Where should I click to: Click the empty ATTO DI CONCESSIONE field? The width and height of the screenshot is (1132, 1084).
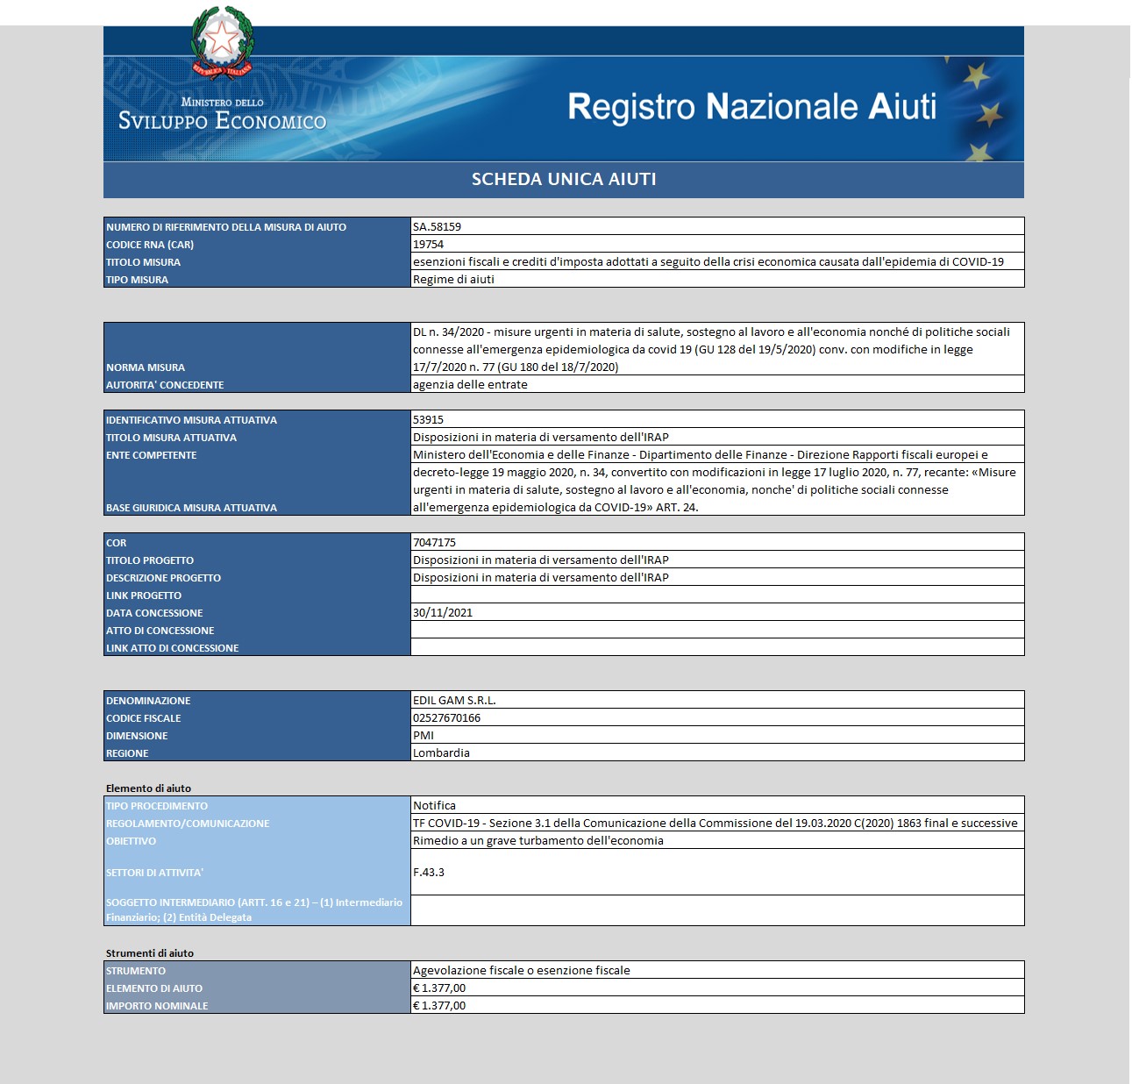[717, 630]
